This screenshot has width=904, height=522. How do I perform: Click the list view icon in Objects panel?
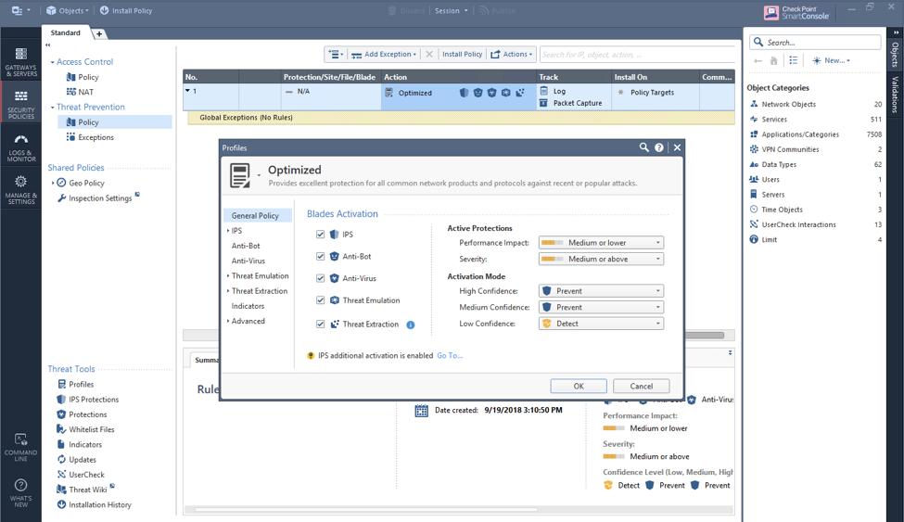coord(794,60)
